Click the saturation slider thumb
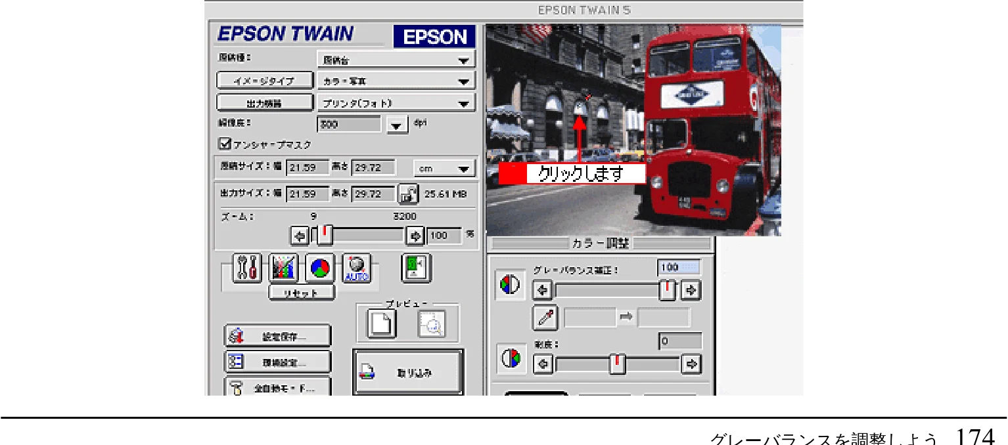 (617, 364)
